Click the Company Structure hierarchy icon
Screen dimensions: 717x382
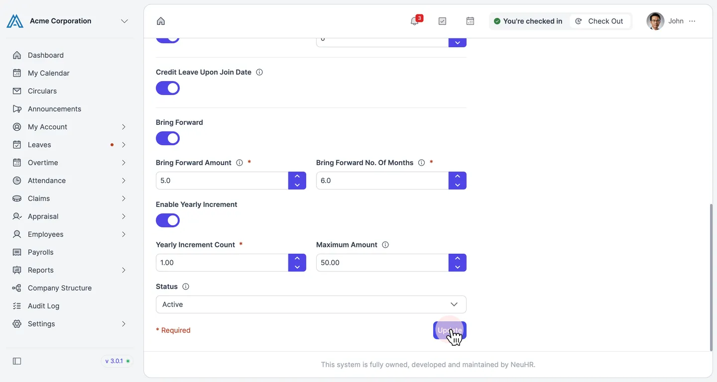[x=17, y=288]
